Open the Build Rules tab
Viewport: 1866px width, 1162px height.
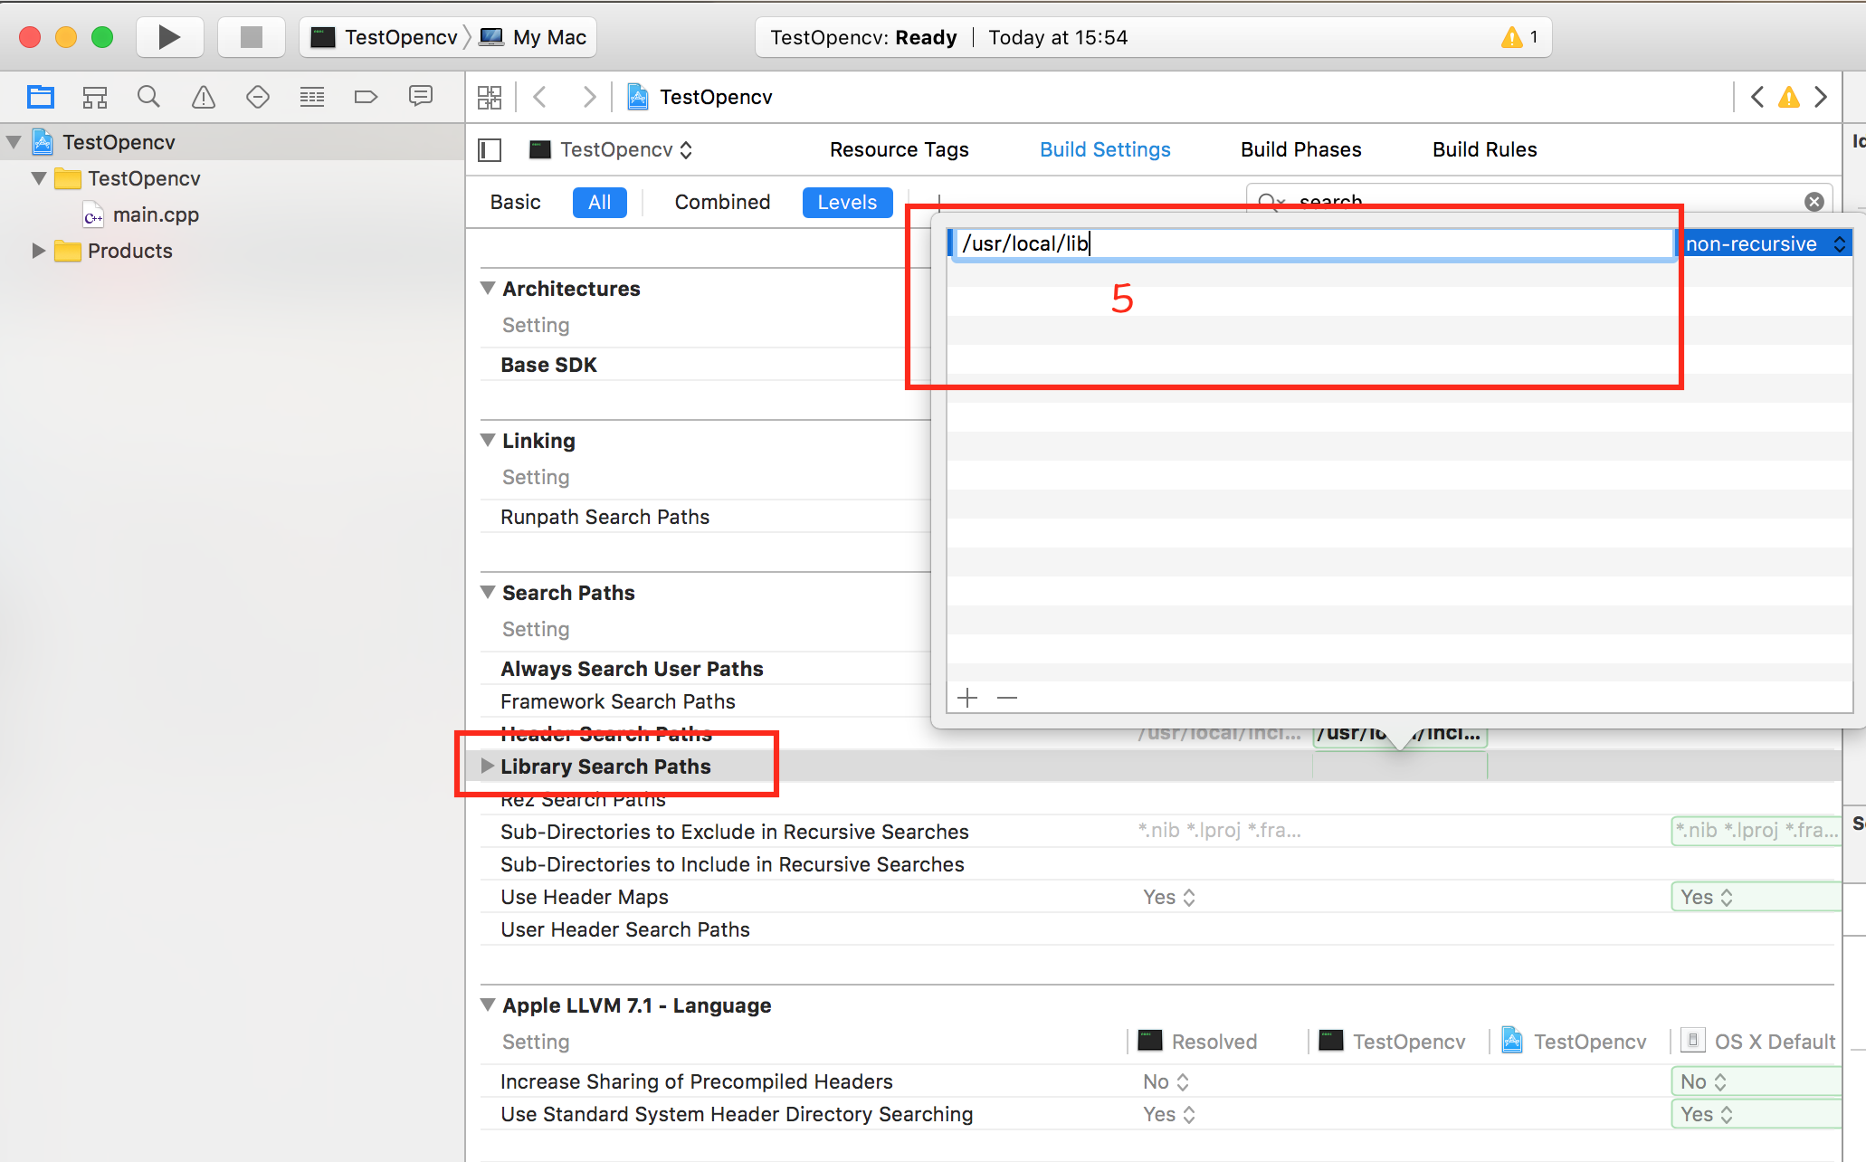1484,149
